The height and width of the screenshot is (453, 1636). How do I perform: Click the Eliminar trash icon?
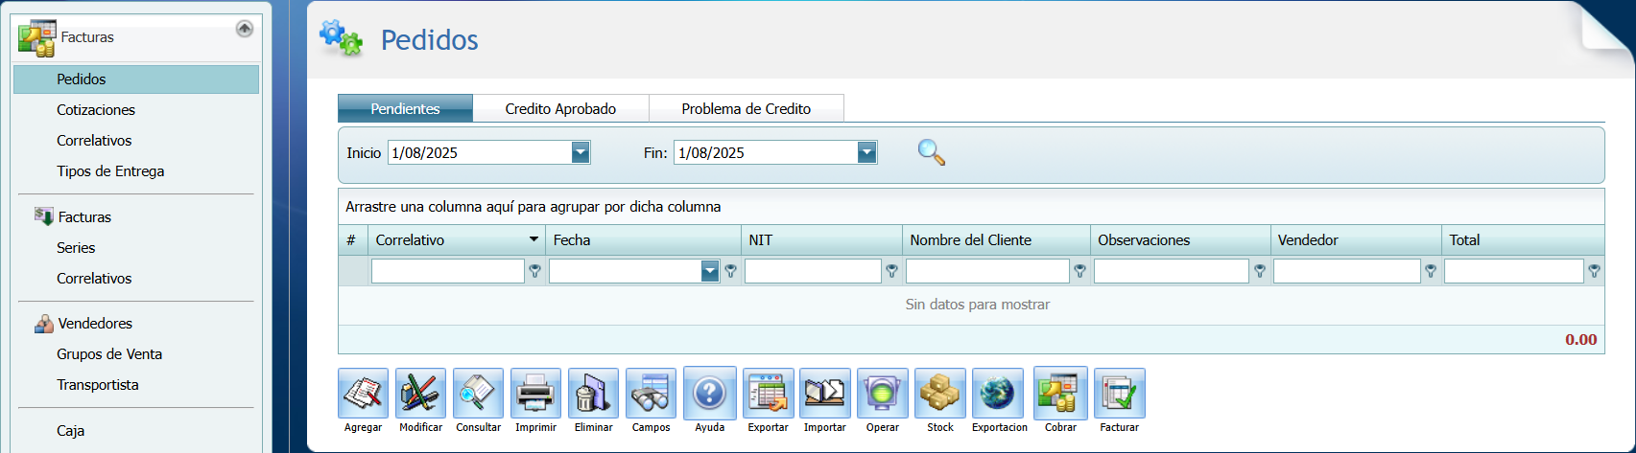point(594,394)
